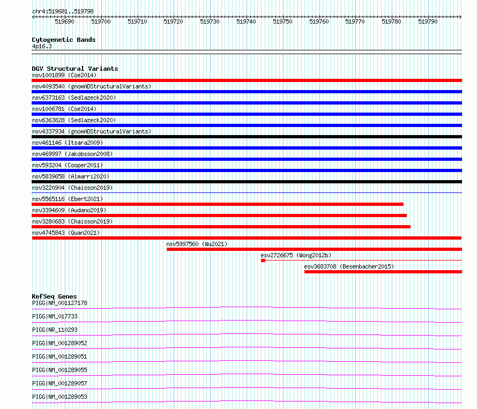Screen dimensions: 477x409
Task: Click the blue nsv4093540 variant bar
Action: click(x=247, y=92)
